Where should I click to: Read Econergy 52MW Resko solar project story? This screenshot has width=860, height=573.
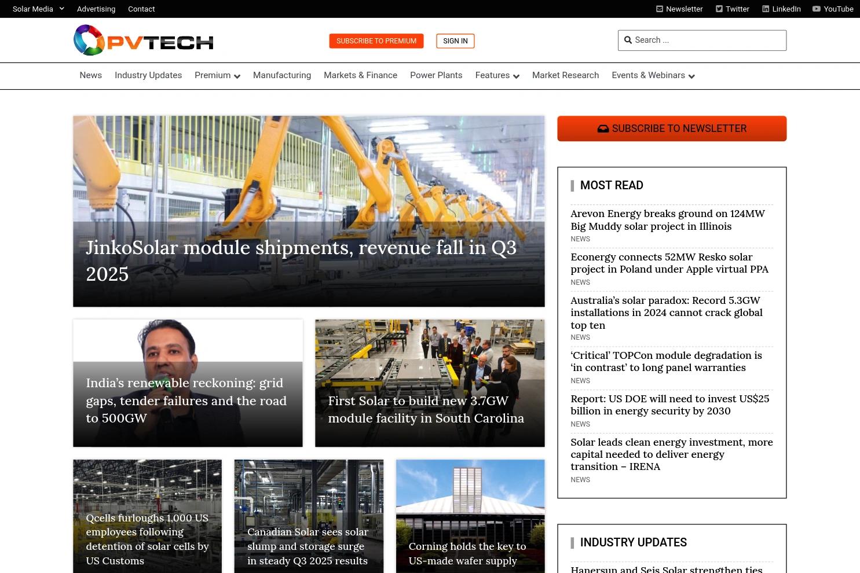[669, 263]
